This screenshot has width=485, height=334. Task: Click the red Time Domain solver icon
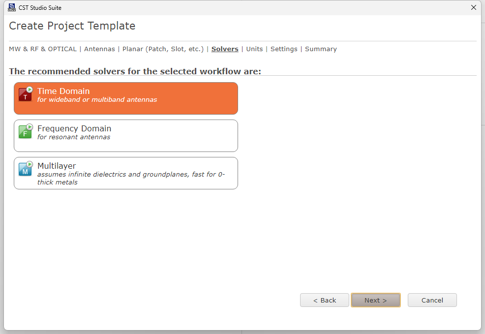(x=26, y=94)
